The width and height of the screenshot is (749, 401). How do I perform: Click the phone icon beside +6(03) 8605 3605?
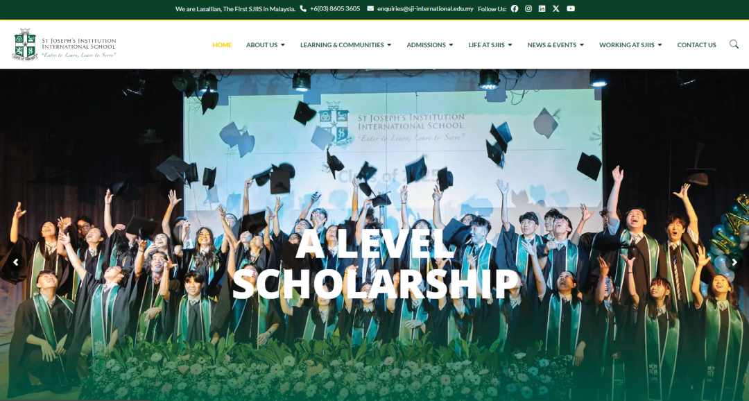click(303, 8)
